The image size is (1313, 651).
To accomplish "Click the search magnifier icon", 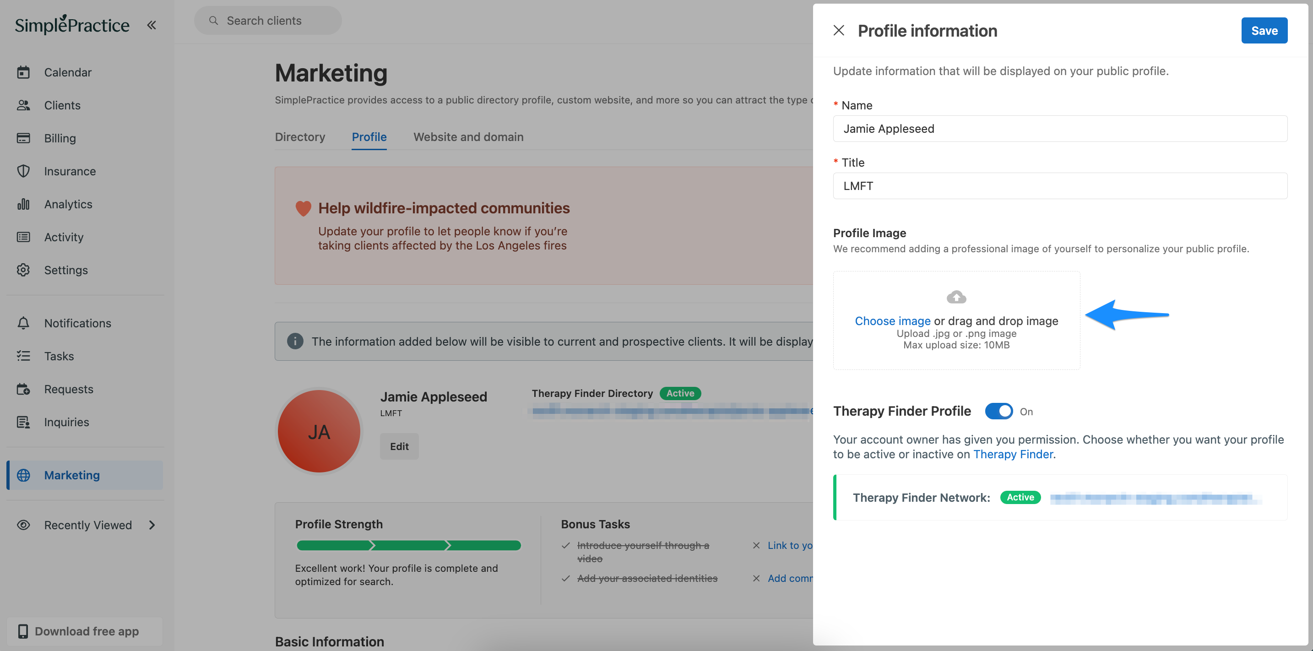I will [213, 21].
